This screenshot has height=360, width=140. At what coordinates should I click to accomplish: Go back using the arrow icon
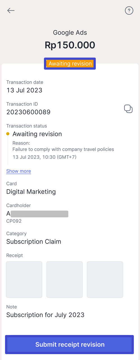coord(11,11)
